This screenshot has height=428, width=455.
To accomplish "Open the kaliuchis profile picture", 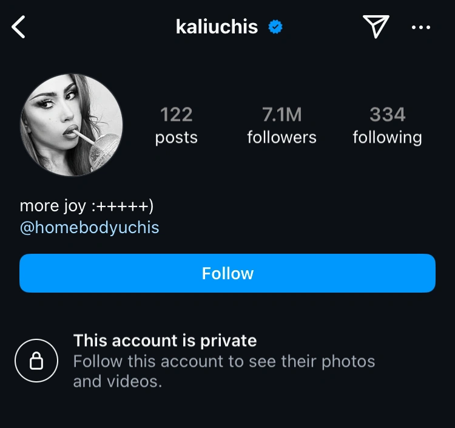I will click(72, 125).
